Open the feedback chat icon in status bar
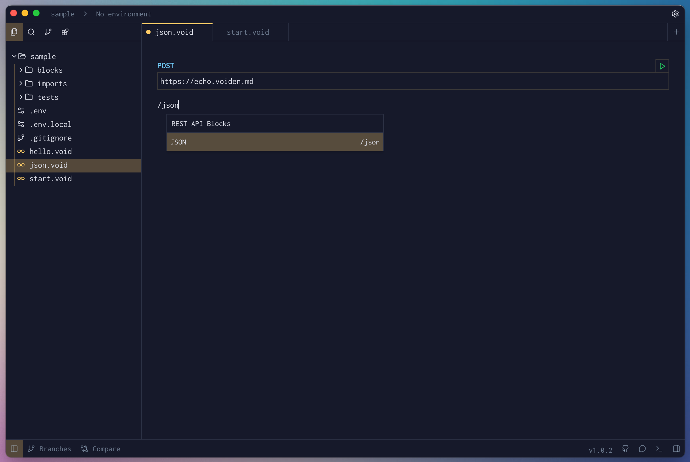 [x=642, y=448]
